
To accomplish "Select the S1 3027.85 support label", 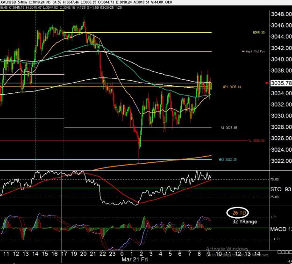I will [229, 128].
